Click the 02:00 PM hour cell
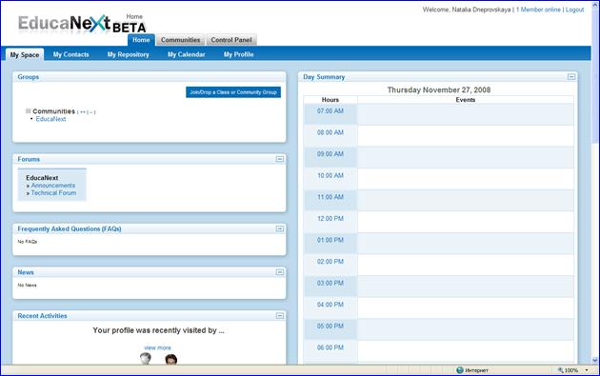 pos(330,265)
